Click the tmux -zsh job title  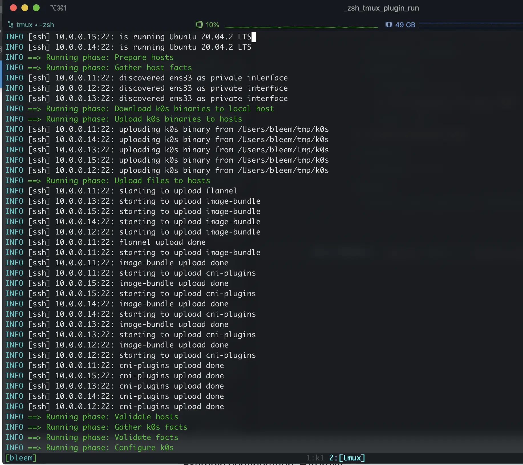pyautogui.click(x=35, y=25)
